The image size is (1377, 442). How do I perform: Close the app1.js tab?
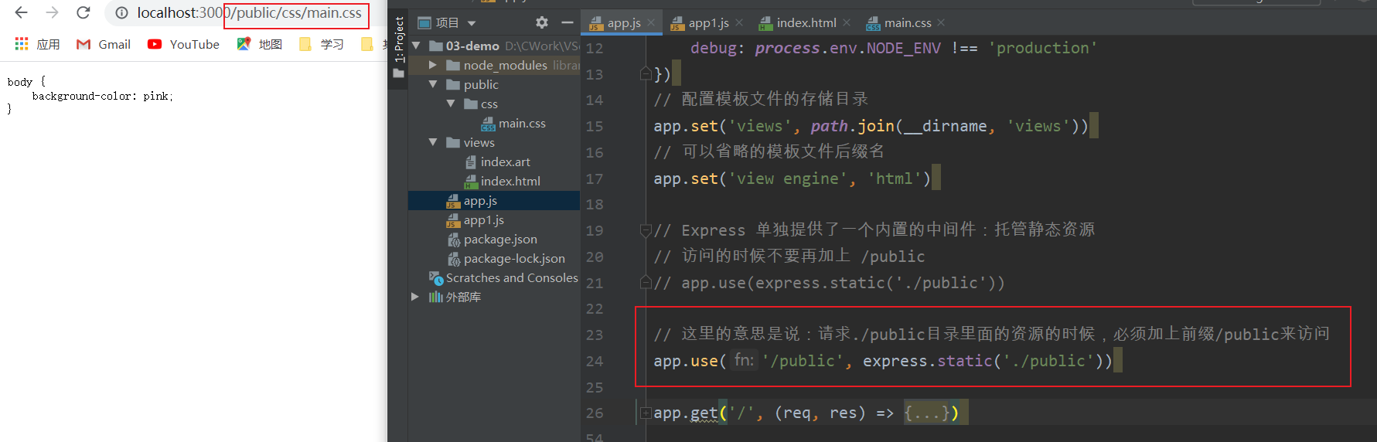(x=740, y=23)
